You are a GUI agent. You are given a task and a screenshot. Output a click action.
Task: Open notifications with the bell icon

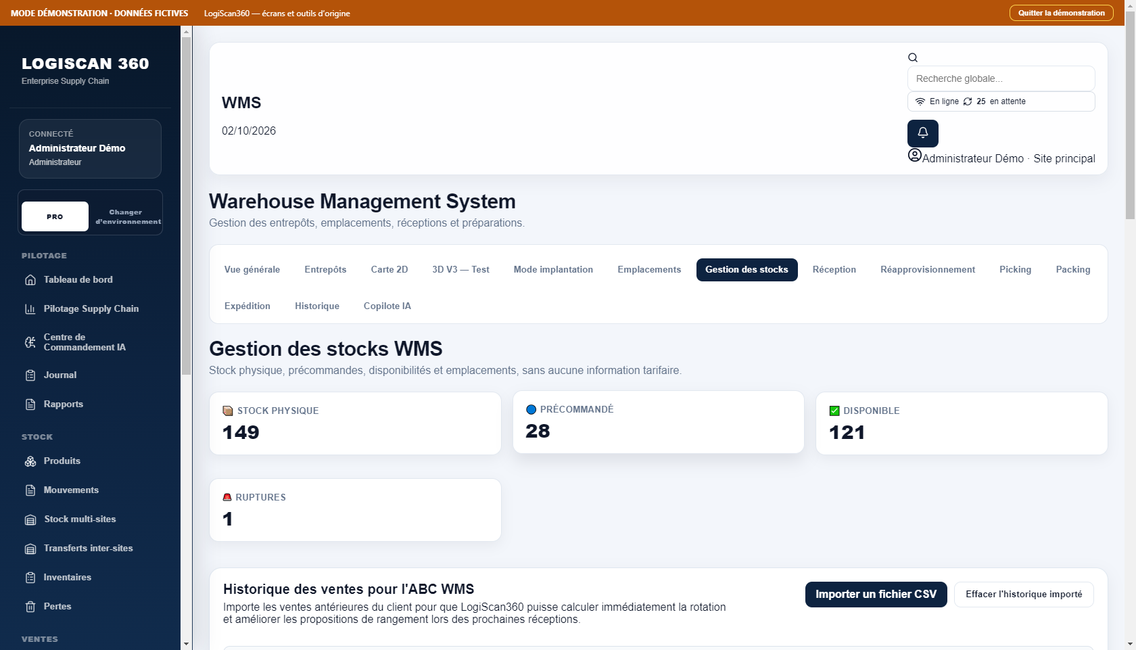[922, 133]
